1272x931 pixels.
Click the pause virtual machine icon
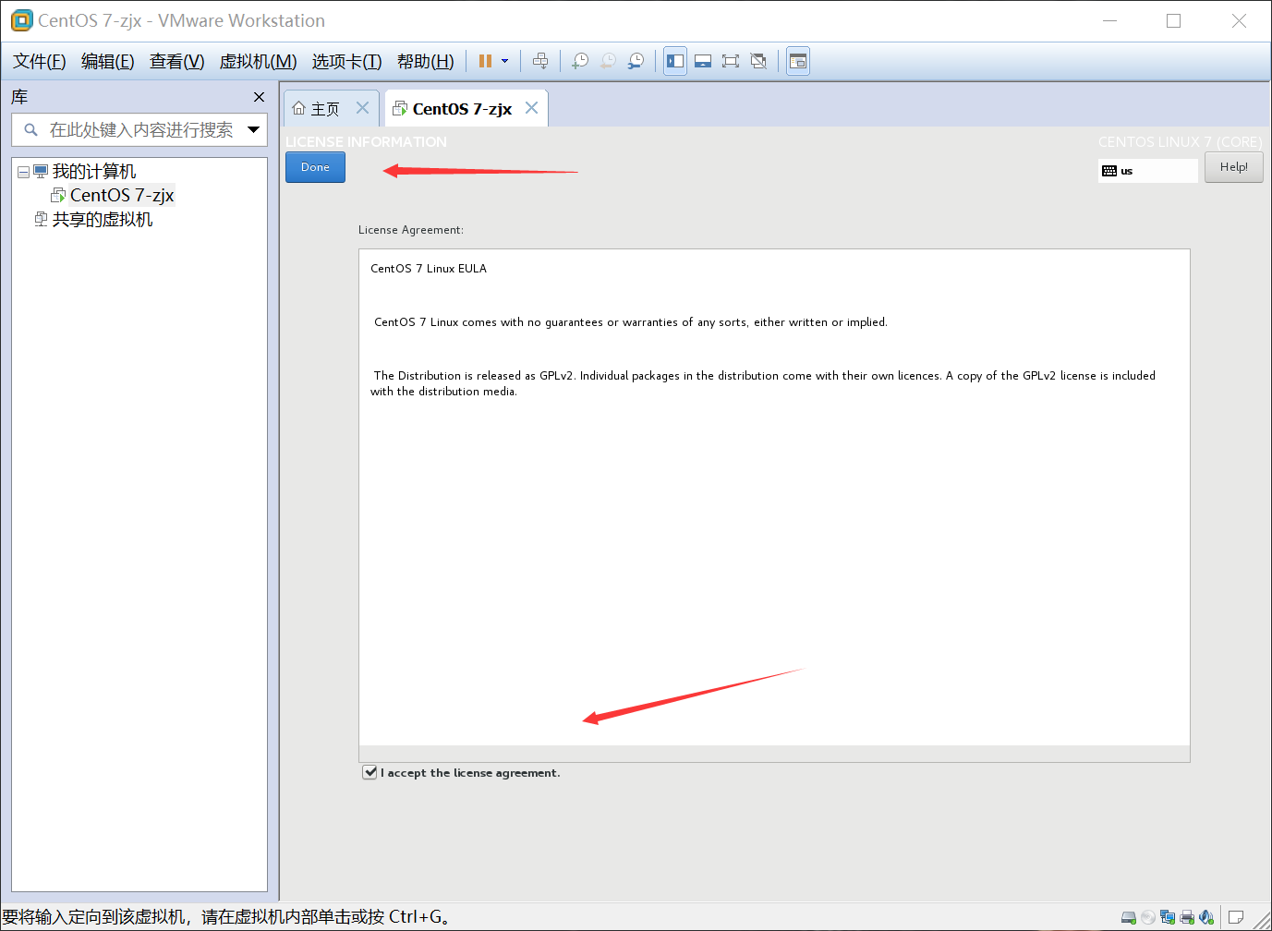coord(485,61)
